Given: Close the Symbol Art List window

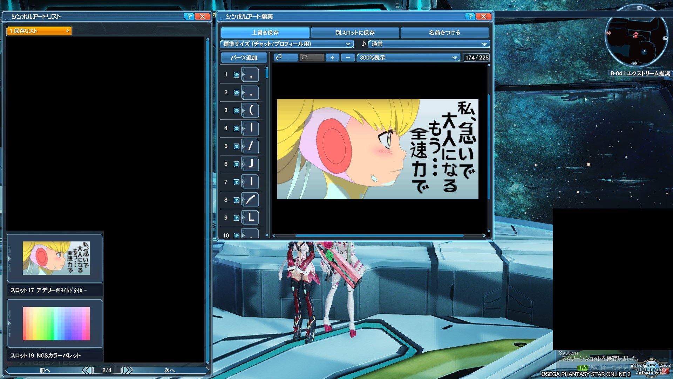Looking at the screenshot, I should [202, 16].
